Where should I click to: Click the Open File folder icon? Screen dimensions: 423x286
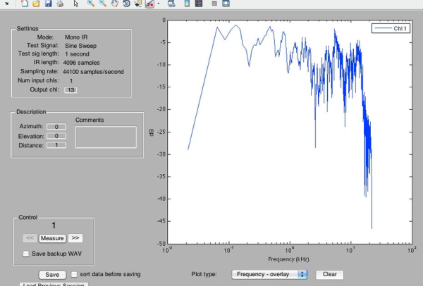coord(36,4)
